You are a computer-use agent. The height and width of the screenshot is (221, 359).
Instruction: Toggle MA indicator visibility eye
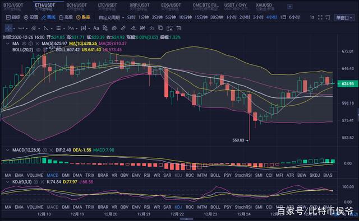point(24,44)
